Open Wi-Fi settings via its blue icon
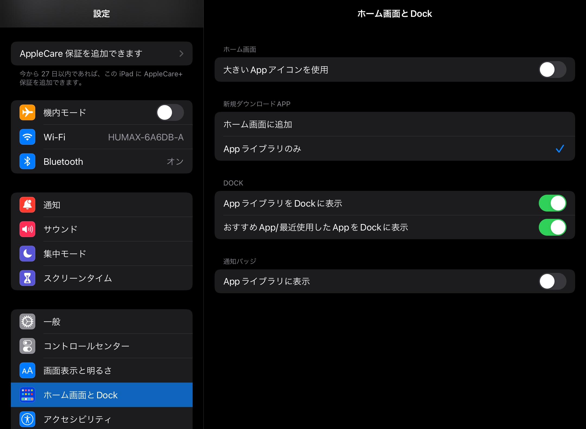This screenshot has width=586, height=429. click(27, 137)
